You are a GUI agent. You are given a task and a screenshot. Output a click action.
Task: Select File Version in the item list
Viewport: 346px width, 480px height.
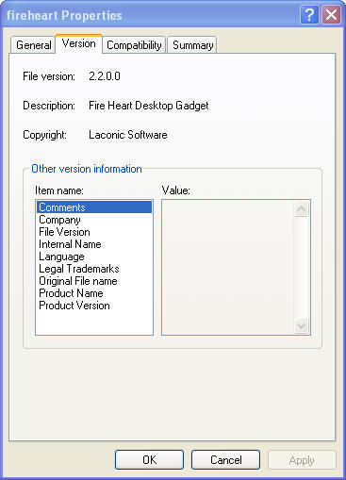(94, 232)
